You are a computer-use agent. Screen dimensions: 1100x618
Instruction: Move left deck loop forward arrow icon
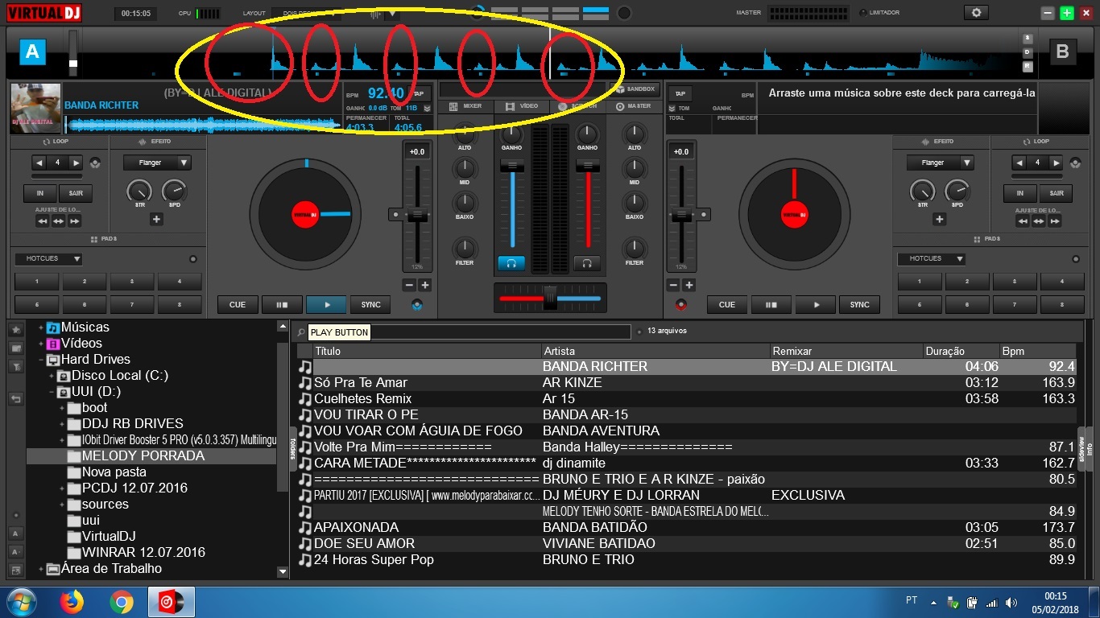click(74, 221)
